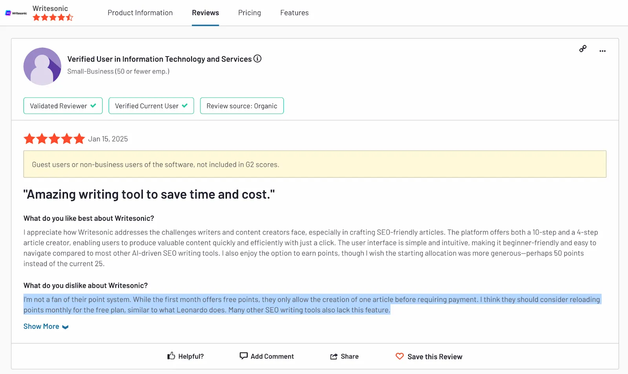Open the three-dot more options menu
The height and width of the screenshot is (374, 628).
[x=602, y=51]
